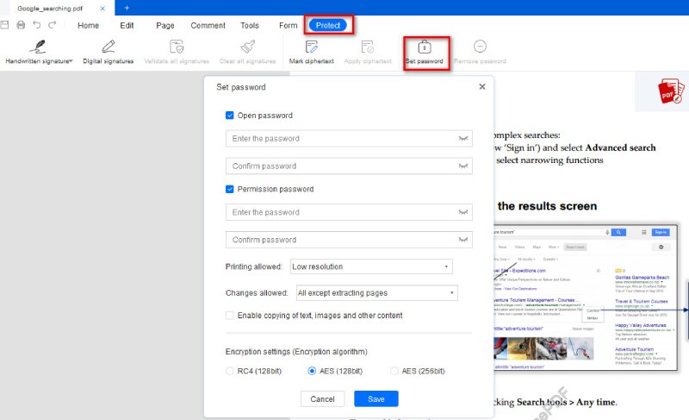This screenshot has height=420, width=689.
Task: Add a new tab with plus icon
Action: 127,8
